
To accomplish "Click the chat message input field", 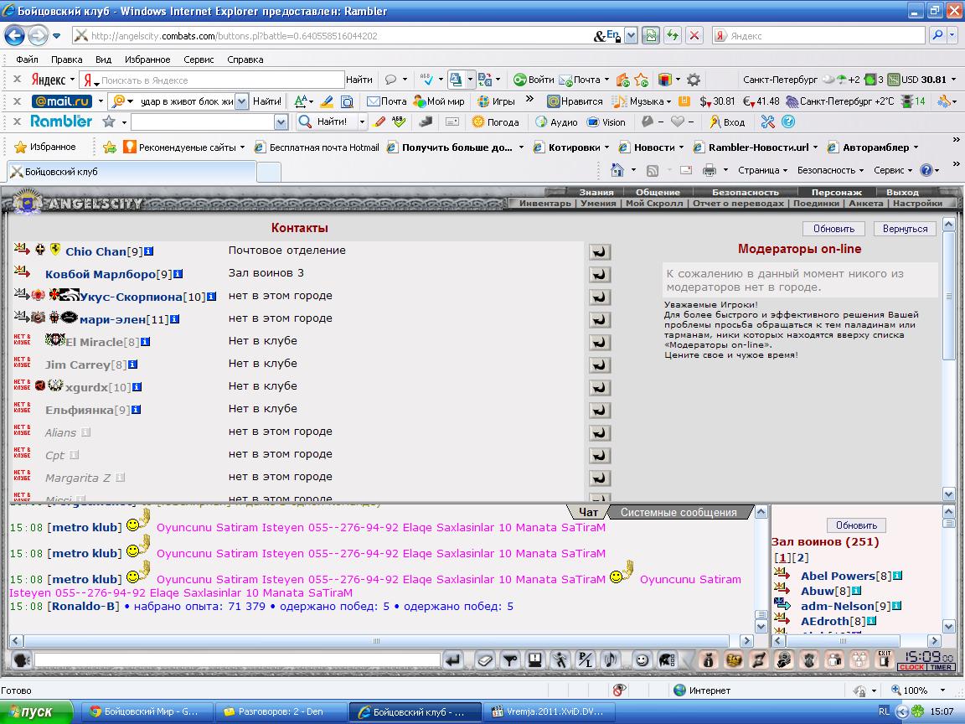I will click(x=238, y=660).
